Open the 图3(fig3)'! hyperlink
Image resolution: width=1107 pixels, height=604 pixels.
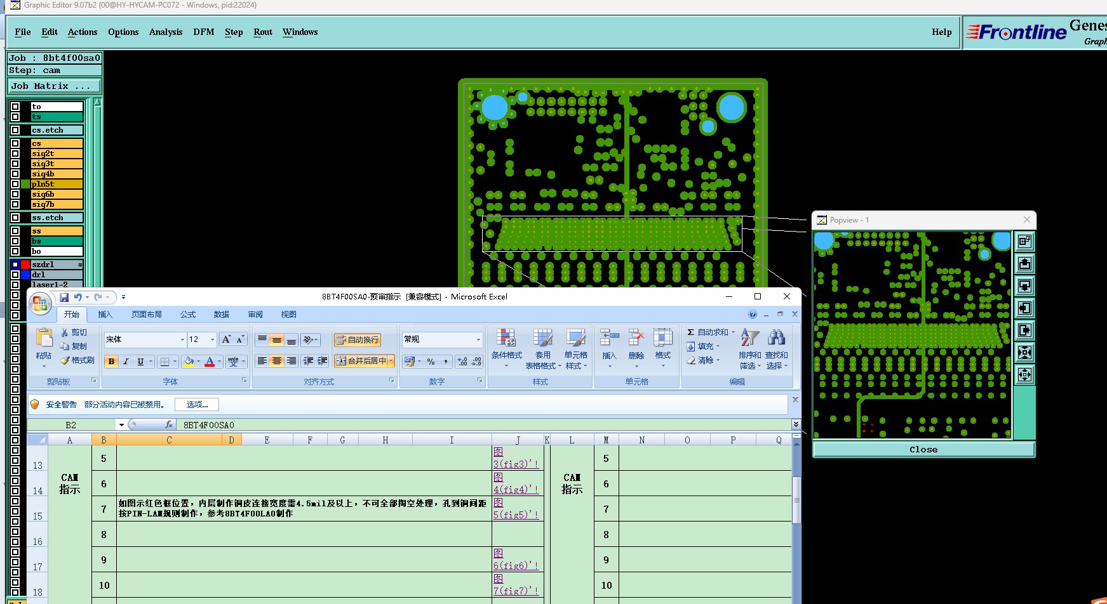coord(516,458)
